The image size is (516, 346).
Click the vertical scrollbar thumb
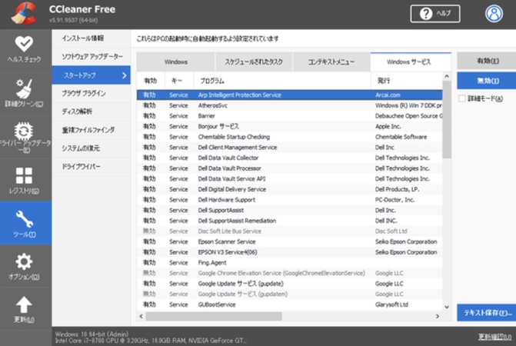447,119
